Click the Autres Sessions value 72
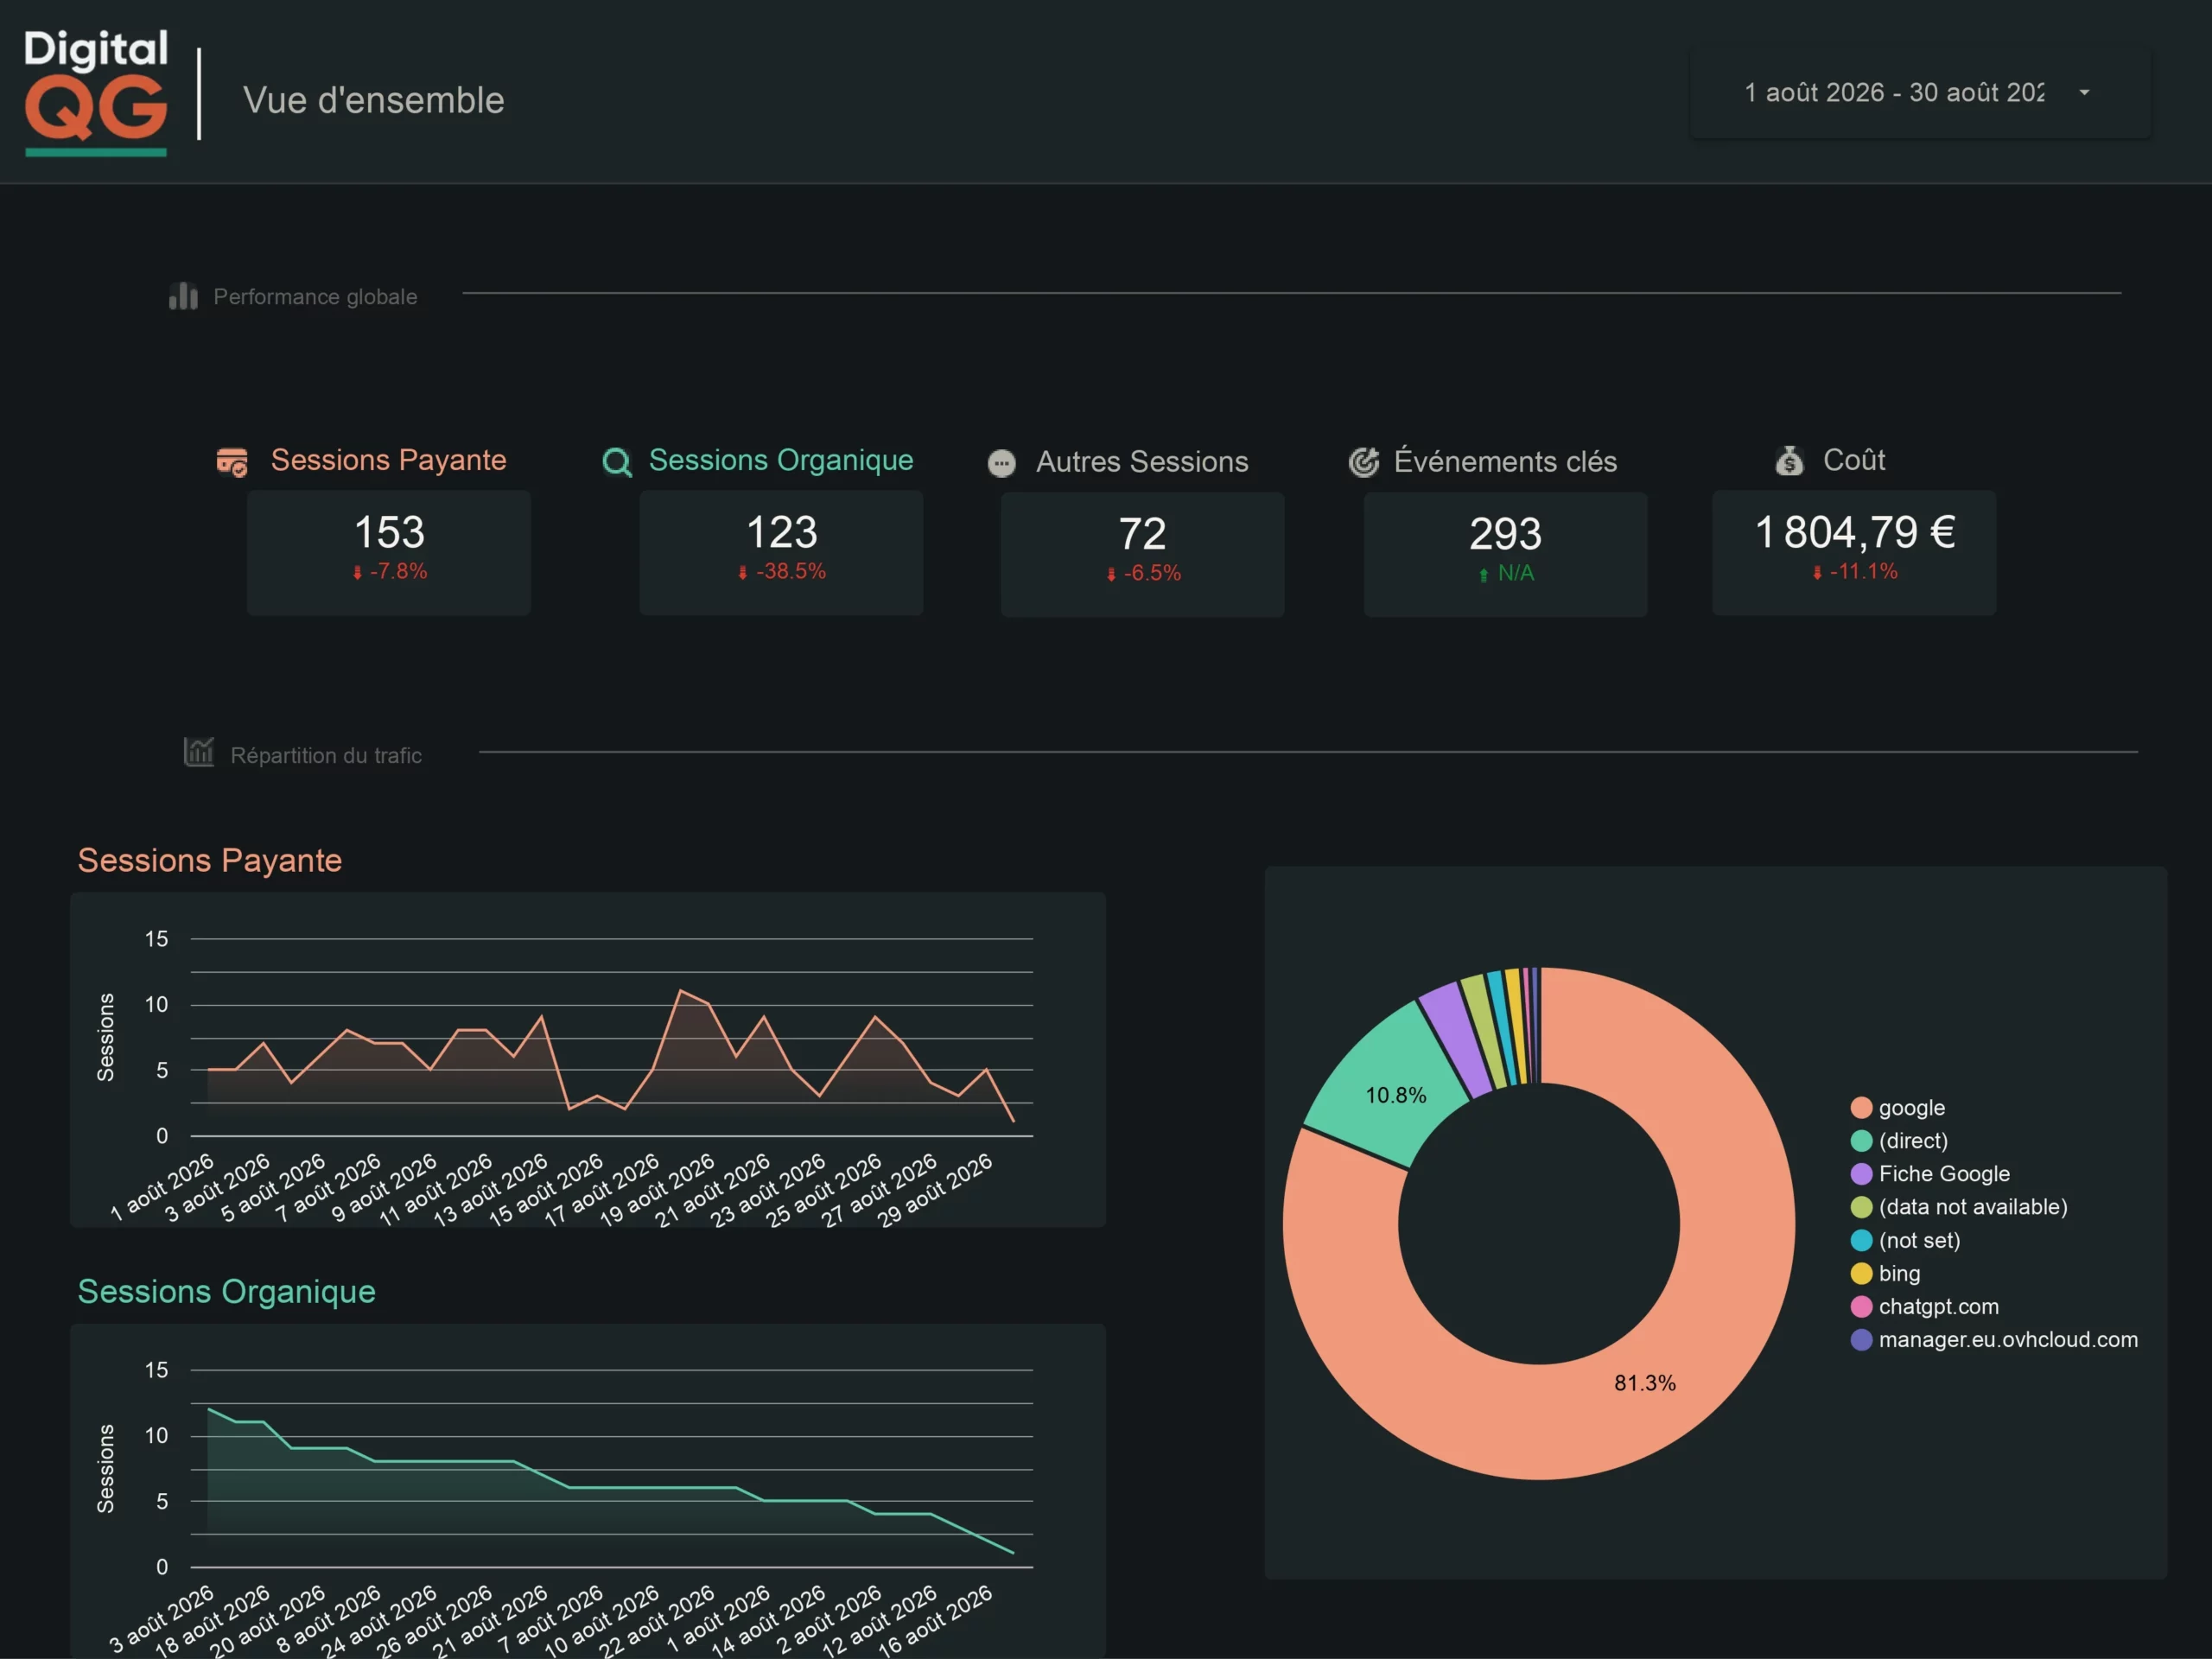Image resolution: width=2212 pixels, height=1659 pixels. point(1142,534)
